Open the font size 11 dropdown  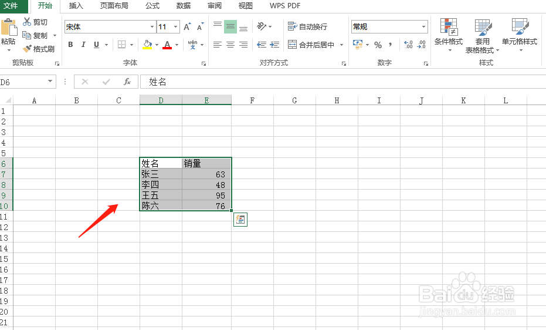tap(175, 27)
